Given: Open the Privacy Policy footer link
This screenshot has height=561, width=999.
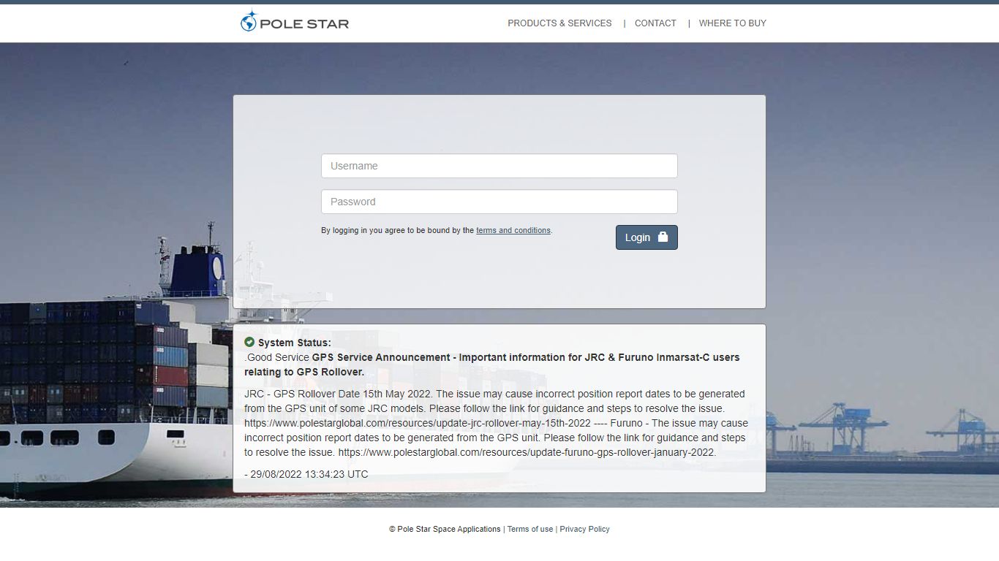Looking at the screenshot, I should [584, 529].
